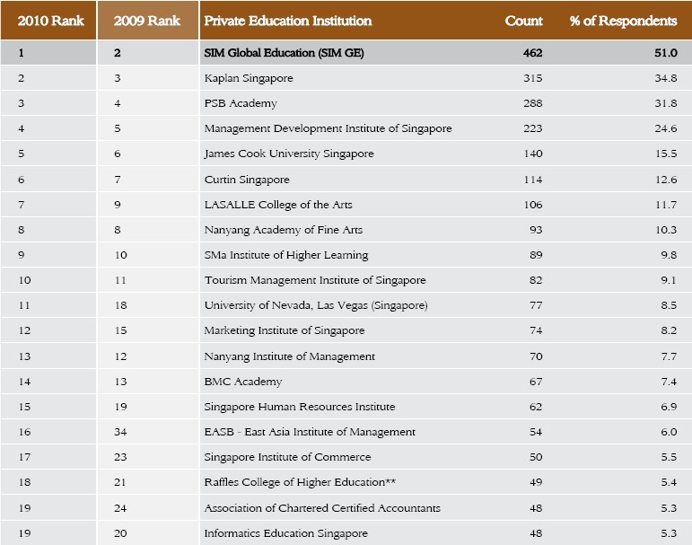
Task: Select the 'BMC Academy' cell
Action: coord(242,382)
